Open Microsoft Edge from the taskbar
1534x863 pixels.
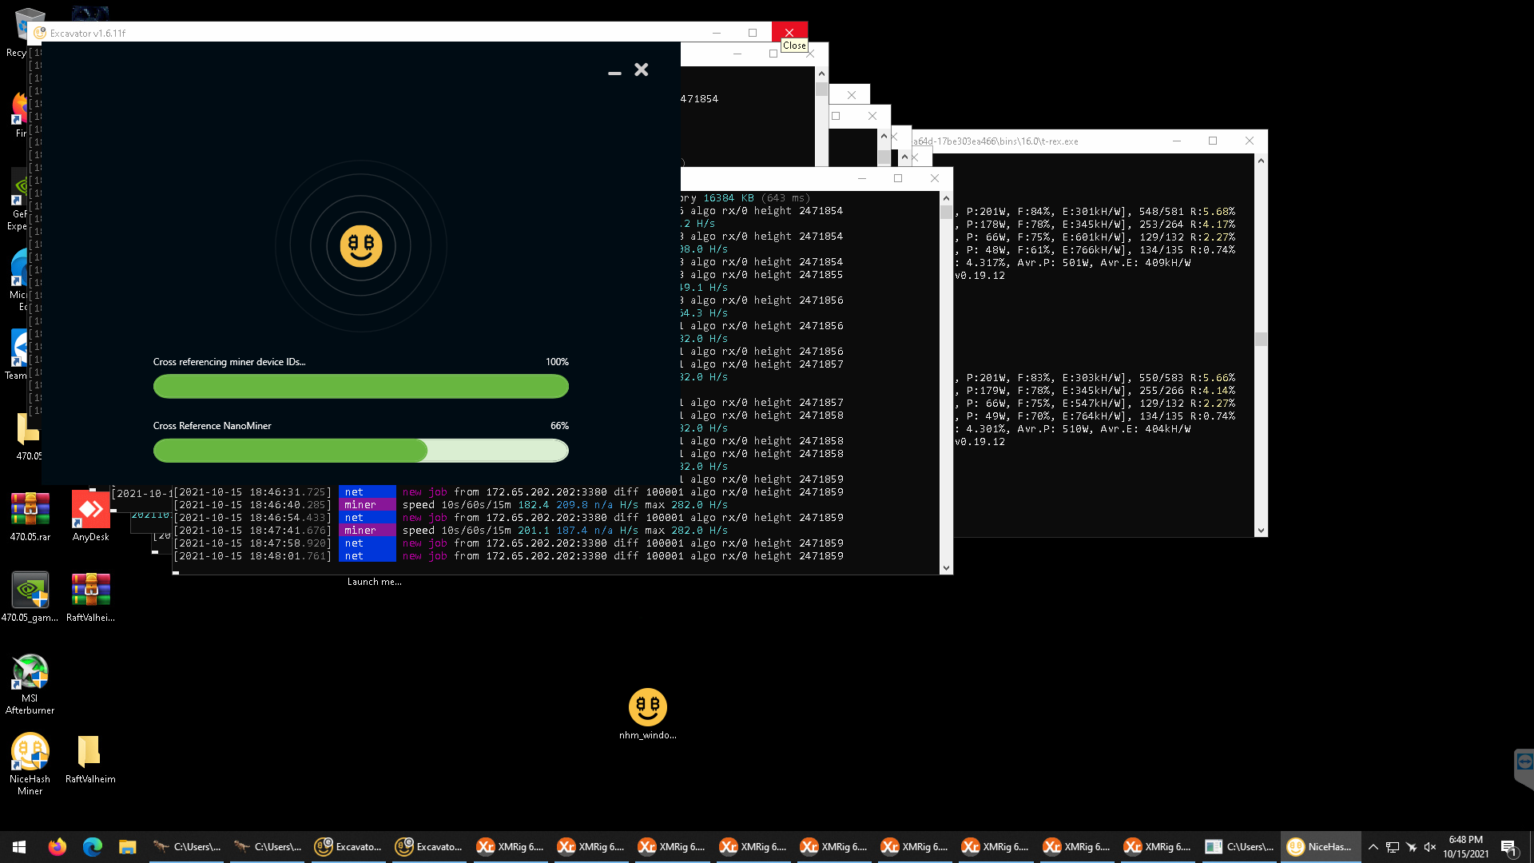92,846
